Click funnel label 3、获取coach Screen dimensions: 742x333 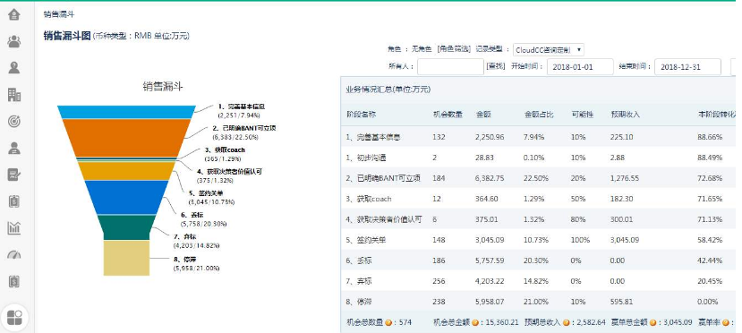pos(225,150)
